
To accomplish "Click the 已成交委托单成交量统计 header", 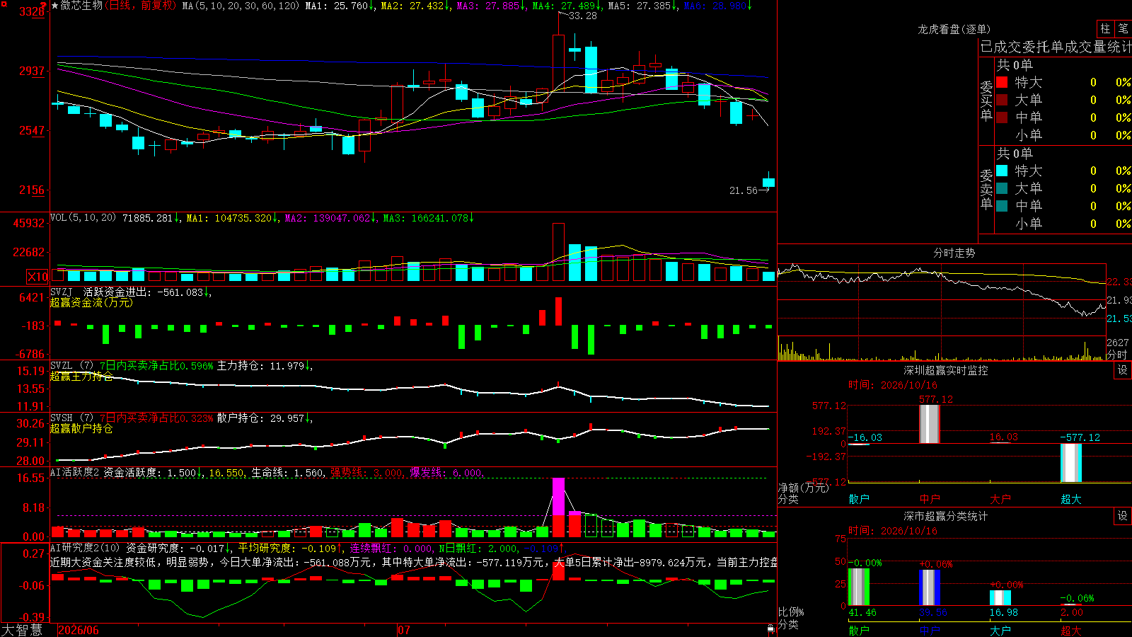I will [x=1056, y=47].
